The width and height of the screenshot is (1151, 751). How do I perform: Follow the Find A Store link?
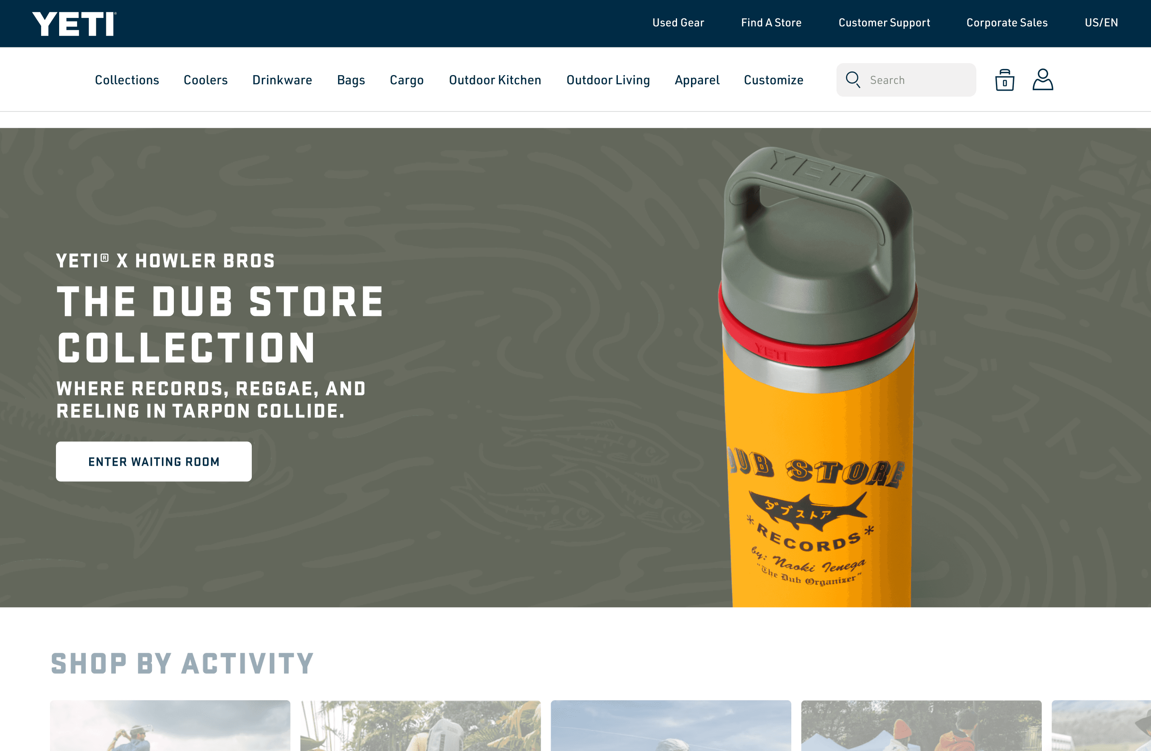point(771,23)
